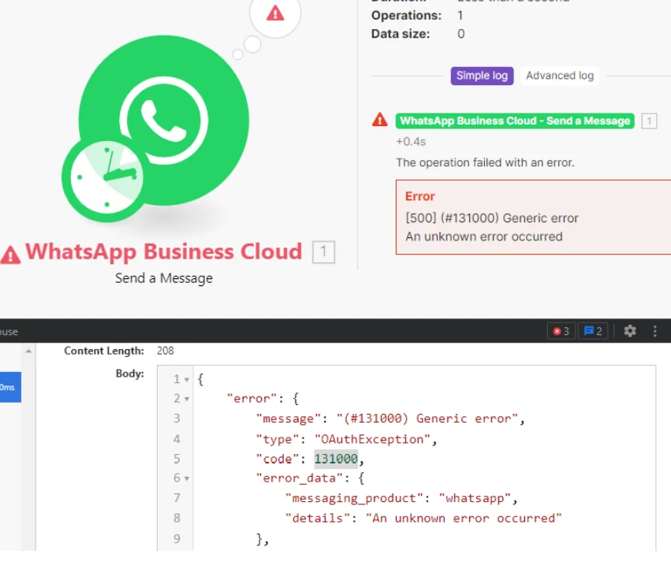Click 'An unknown error occurred' in error box
Screen dimensions: 671x562
point(484,236)
